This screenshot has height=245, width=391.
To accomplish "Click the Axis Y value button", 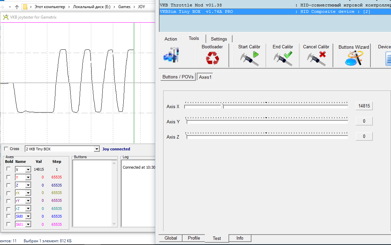I will [364, 121].
